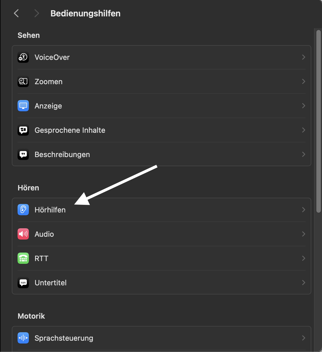The image size is (322, 352).
Task: Open the Gesprochene Inhalte label
Action: [70, 130]
